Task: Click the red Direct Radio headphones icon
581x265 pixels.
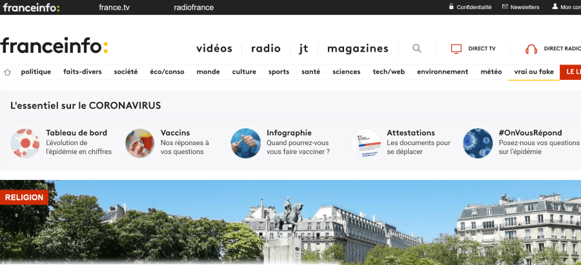Action: coord(531,49)
